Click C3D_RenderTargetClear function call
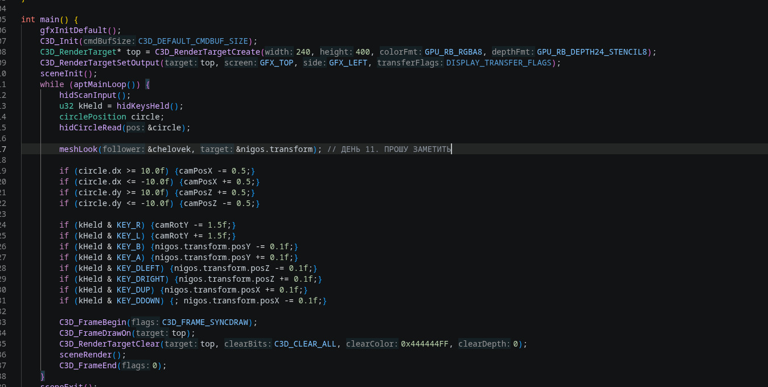This screenshot has width=768, height=387. [109, 344]
